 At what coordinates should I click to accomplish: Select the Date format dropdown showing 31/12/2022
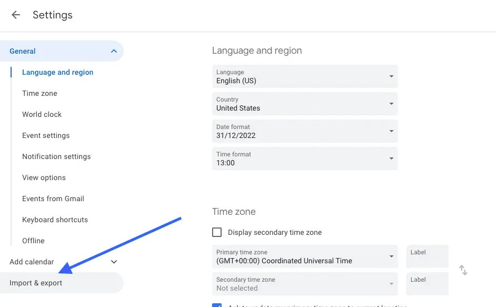click(x=304, y=131)
